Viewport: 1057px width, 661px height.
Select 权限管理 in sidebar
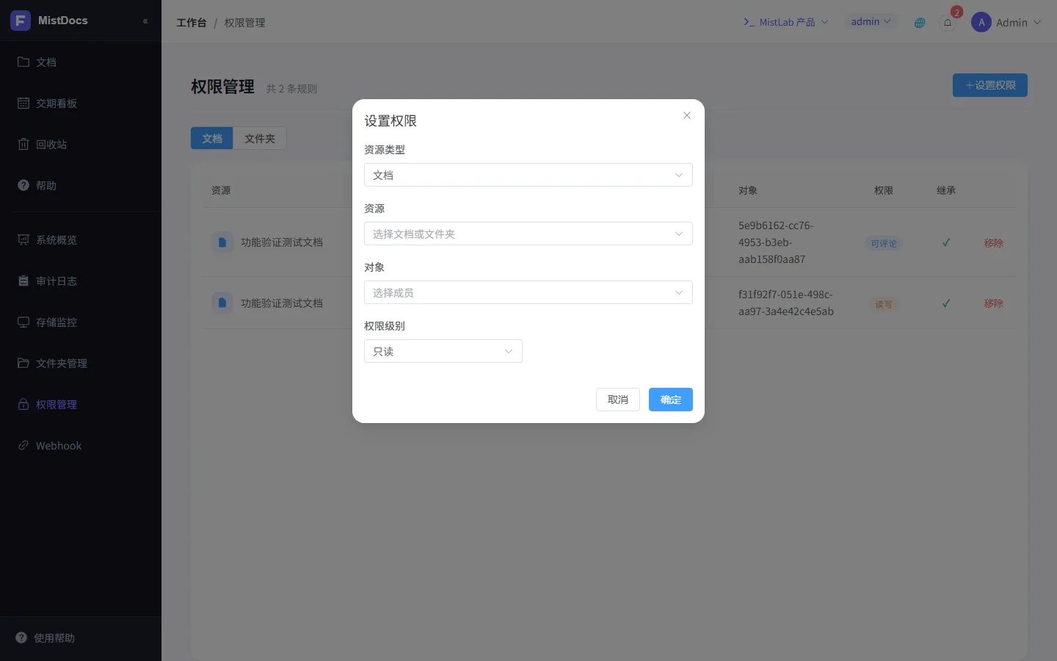(81, 405)
